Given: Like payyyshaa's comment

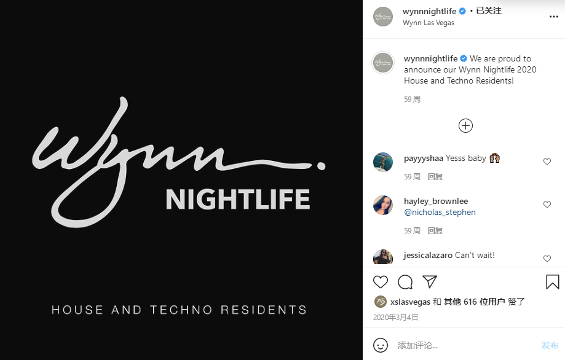Looking at the screenshot, I should coord(547,162).
